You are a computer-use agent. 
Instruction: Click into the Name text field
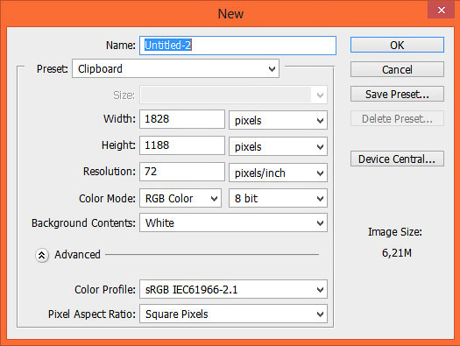click(x=237, y=46)
